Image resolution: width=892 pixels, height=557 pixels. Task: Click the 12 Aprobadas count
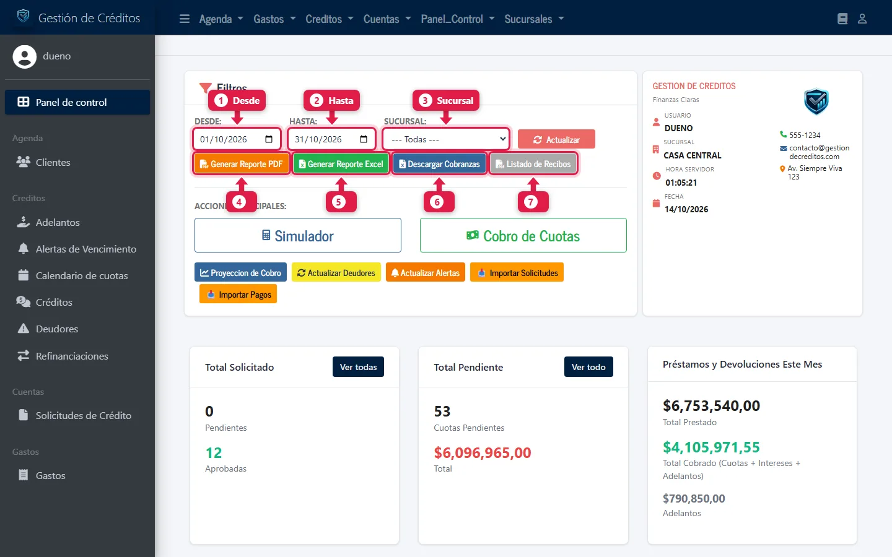(x=214, y=453)
